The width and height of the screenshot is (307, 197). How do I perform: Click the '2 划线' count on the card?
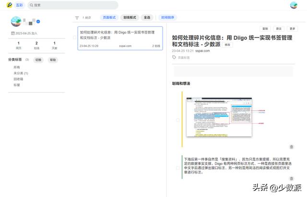[156, 46]
